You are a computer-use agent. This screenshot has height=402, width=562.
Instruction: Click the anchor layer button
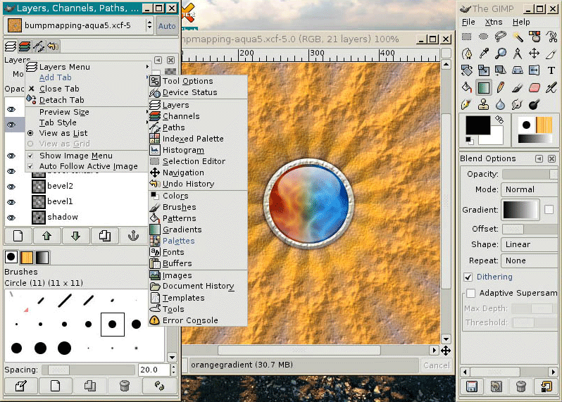coord(133,237)
